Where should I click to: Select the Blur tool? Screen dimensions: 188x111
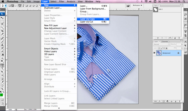2,58
